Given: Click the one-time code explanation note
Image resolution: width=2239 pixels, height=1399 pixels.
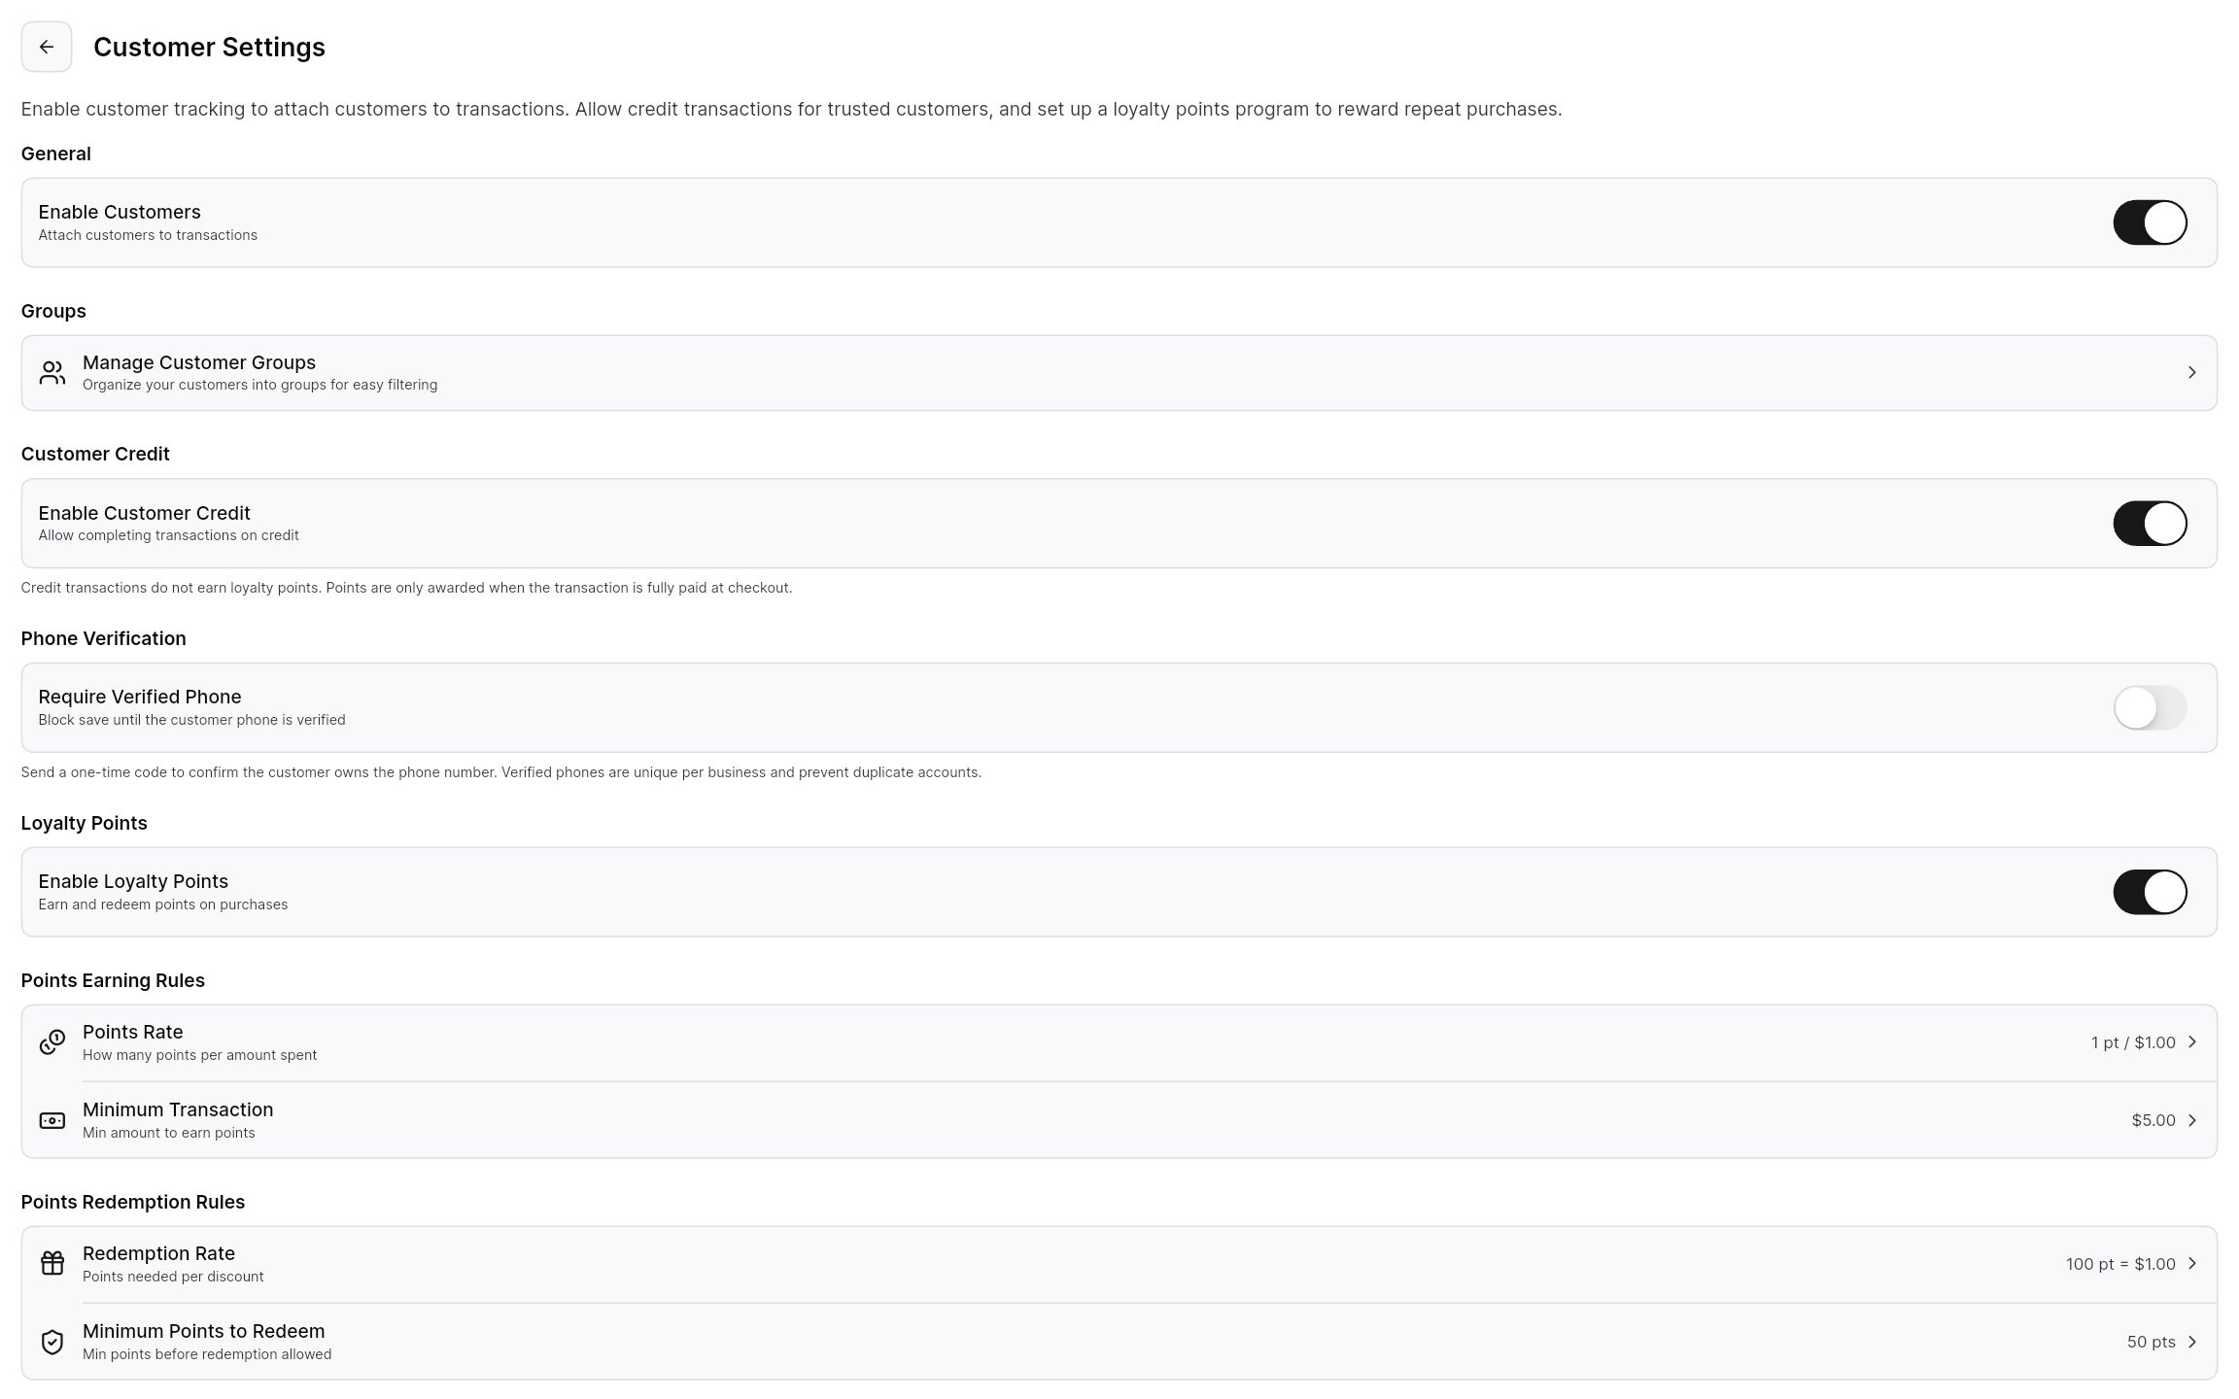Looking at the screenshot, I should [x=501, y=772].
